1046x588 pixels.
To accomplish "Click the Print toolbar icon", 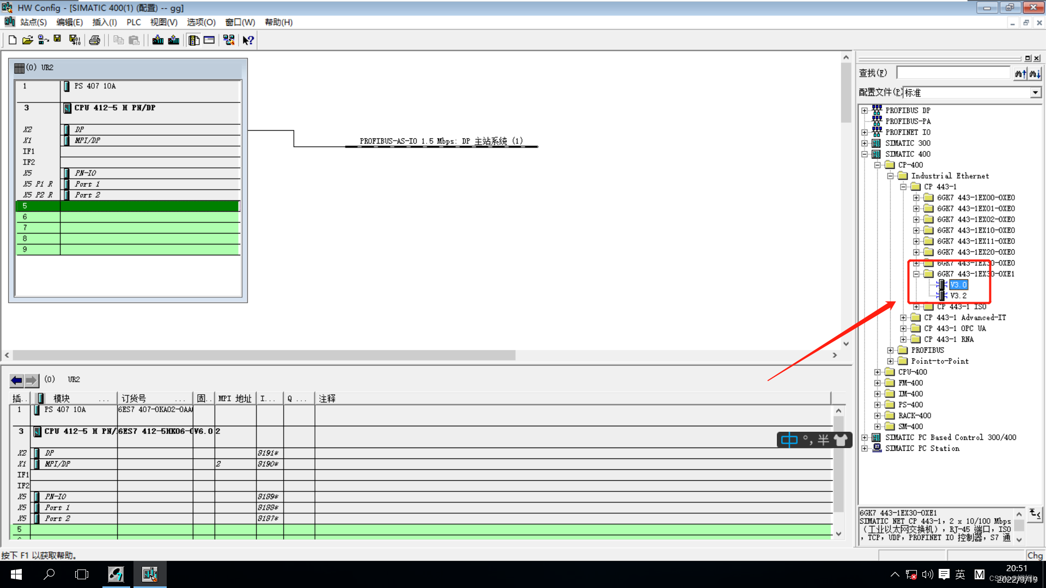I will 95,40.
